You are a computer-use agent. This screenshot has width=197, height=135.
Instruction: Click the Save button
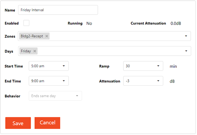click(x=18, y=123)
